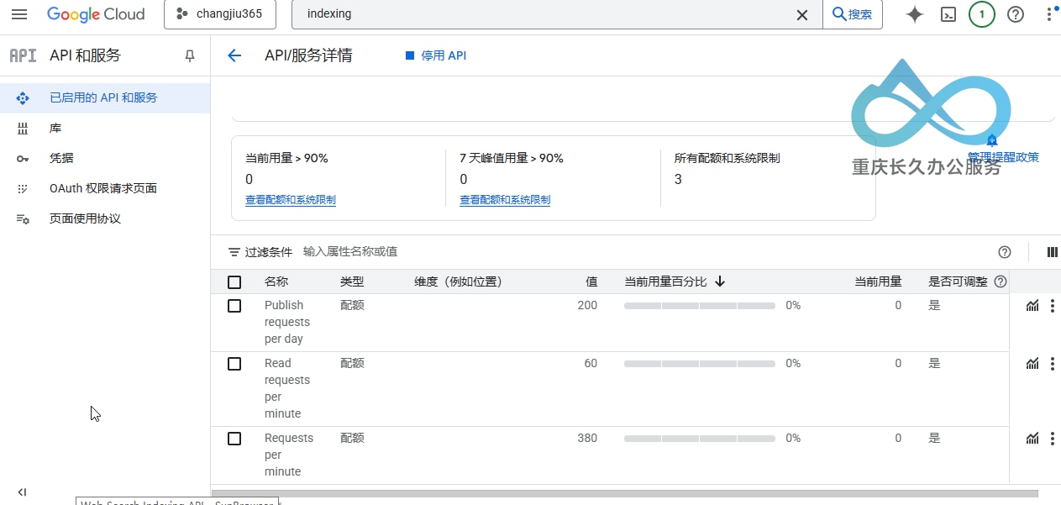Open the top-right more options menu
Image resolution: width=1061 pixels, height=505 pixels.
pyautogui.click(x=1049, y=14)
